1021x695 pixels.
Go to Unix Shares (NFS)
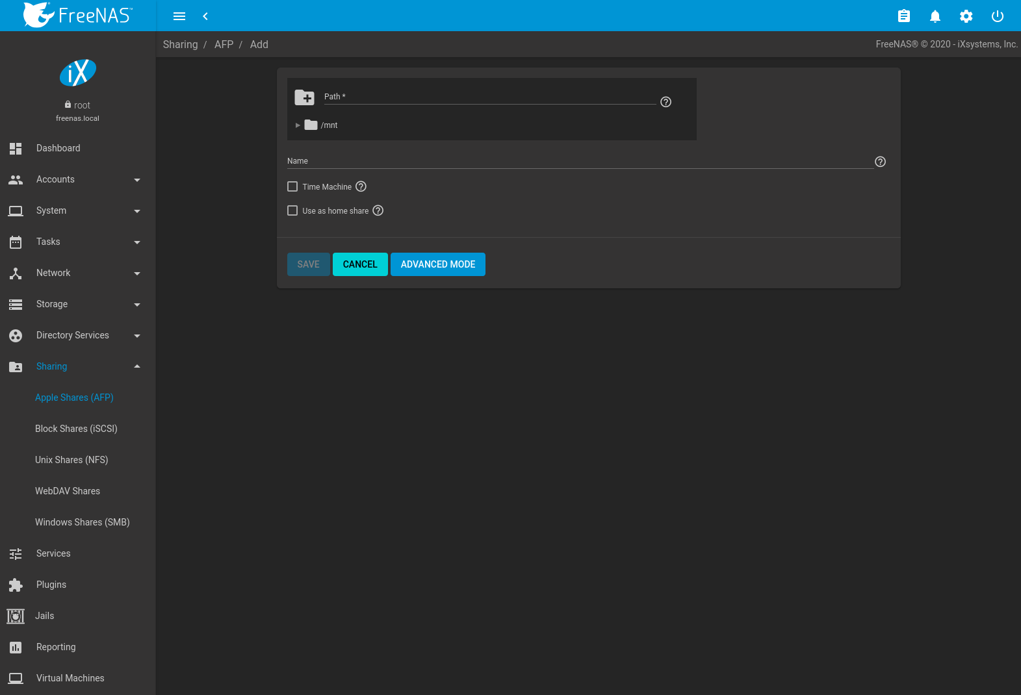[71, 460]
